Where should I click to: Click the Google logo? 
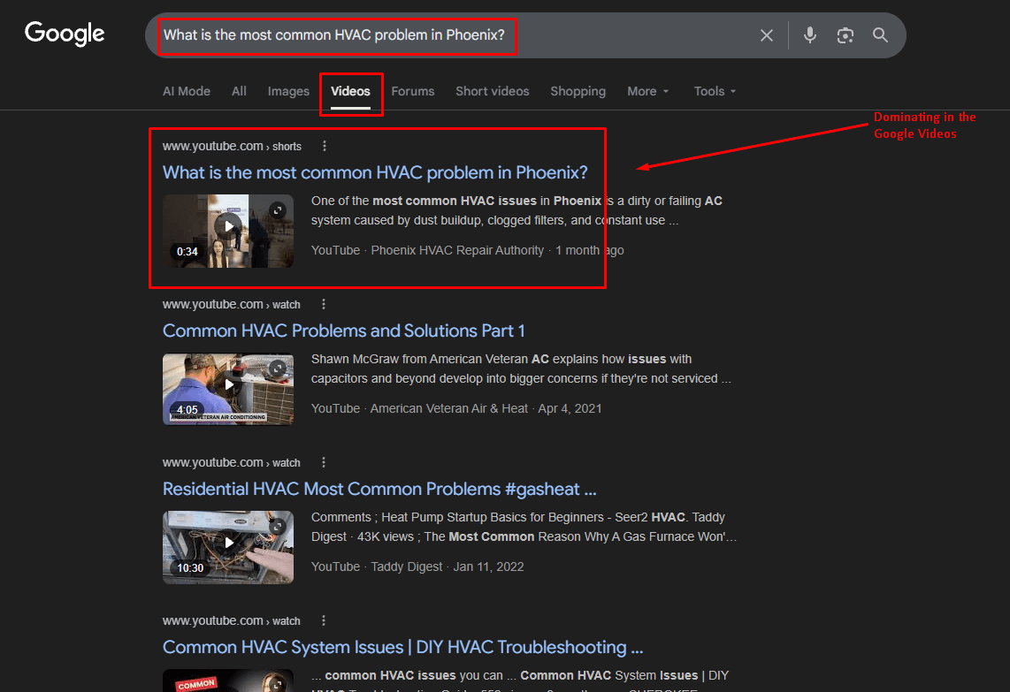pos(65,34)
